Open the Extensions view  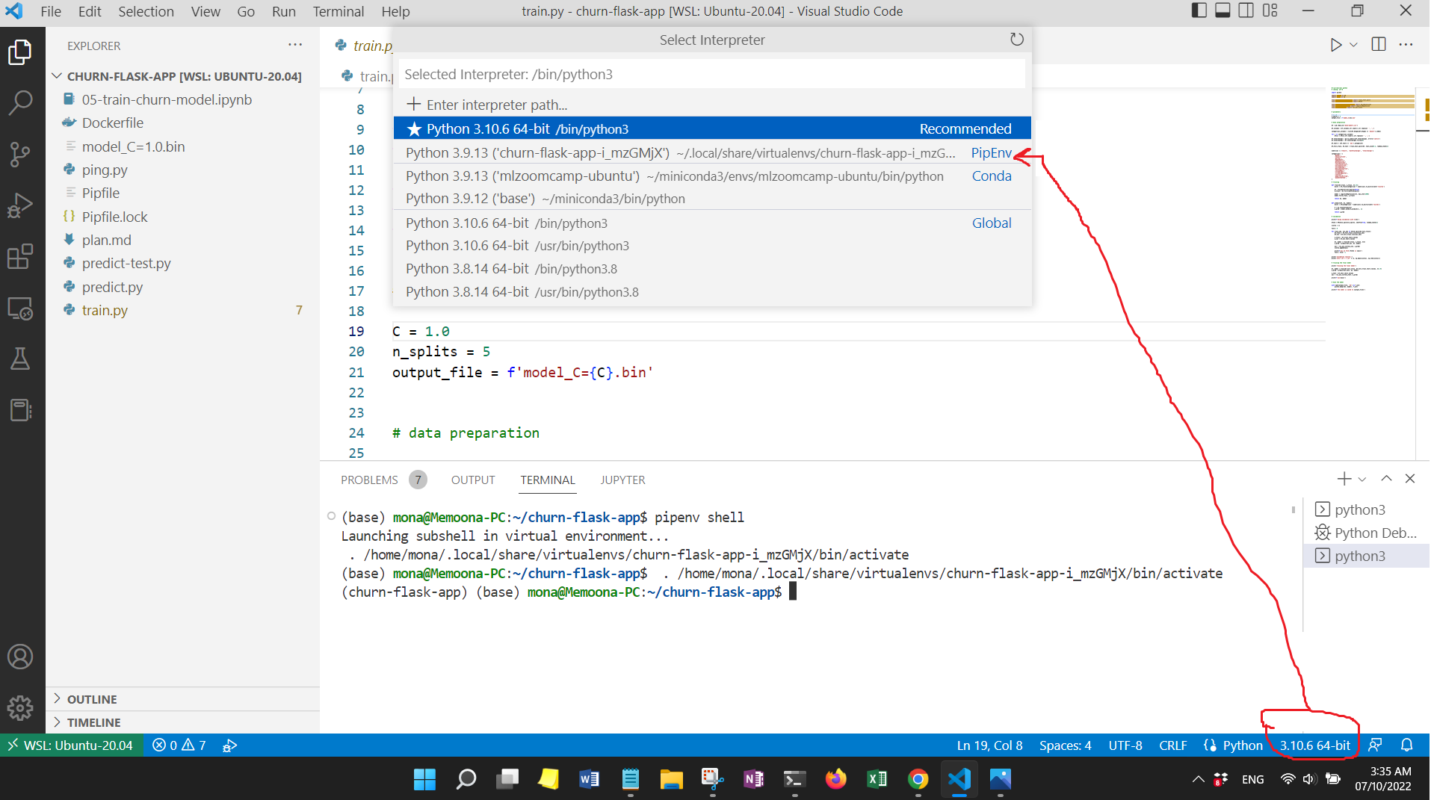[x=20, y=256]
